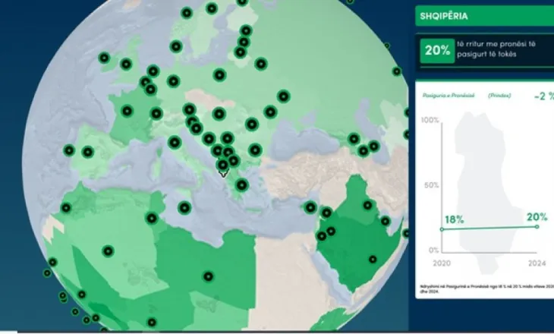Image resolution: width=554 pixels, height=334 pixels.
Task: Click the 18% data point for 2020
Action: click(x=442, y=229)
